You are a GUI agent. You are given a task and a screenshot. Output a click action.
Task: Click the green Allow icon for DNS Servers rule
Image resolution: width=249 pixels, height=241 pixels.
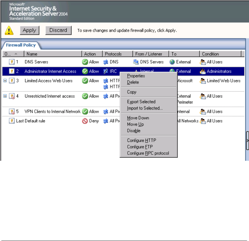(85, 62)
